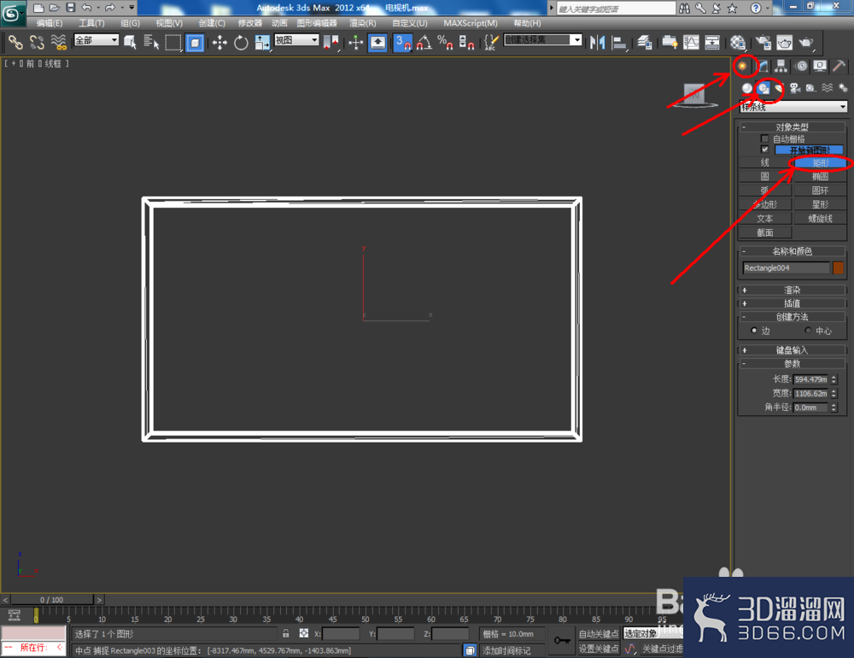Click object color swatch next to Rectangle004
This screenshot has width=854, height=658.
tap(839, 267)
